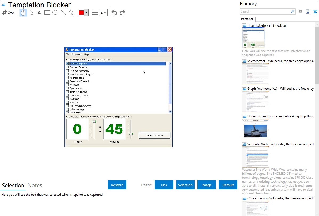This screenshot has width=319, height=216.
Task: Click the Concept map snapshot title
Action: click(x=281, y=198)
